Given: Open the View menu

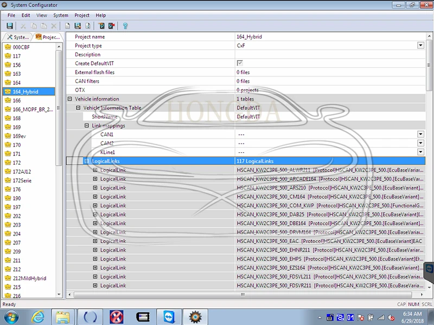Looking at the screenshot, I should tap(42, 15).
